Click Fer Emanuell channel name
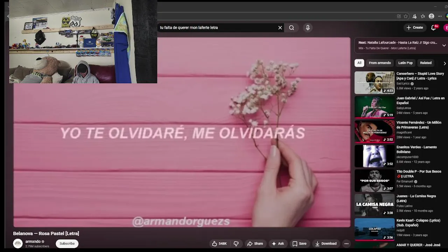 tap(405, 182)
